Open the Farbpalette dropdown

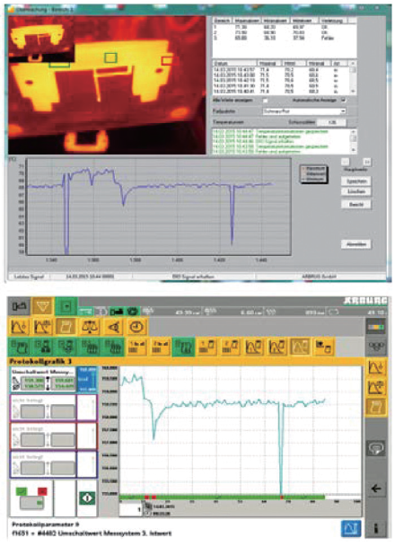coord(303,111)
